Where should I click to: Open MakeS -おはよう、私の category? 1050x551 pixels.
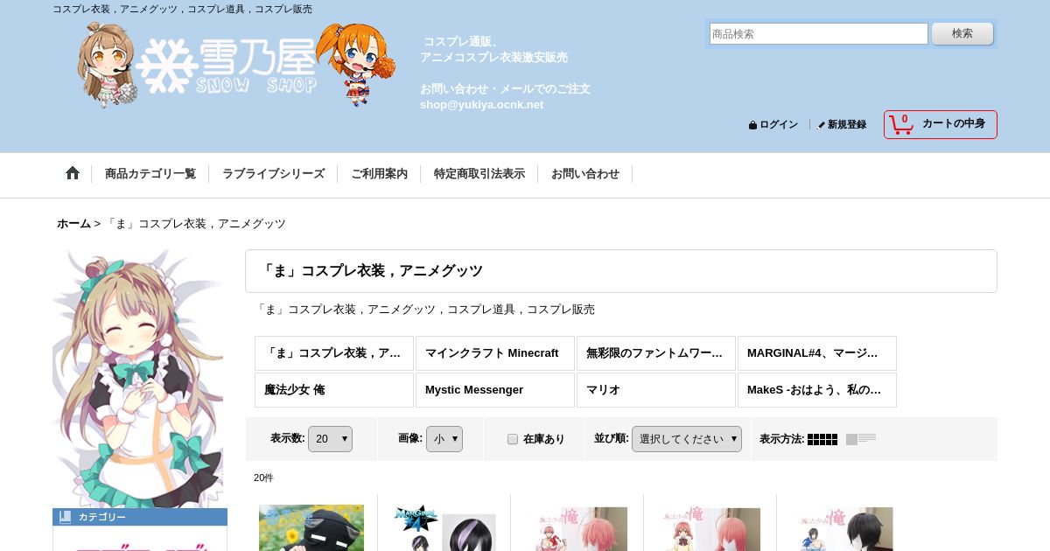[817, 390]
